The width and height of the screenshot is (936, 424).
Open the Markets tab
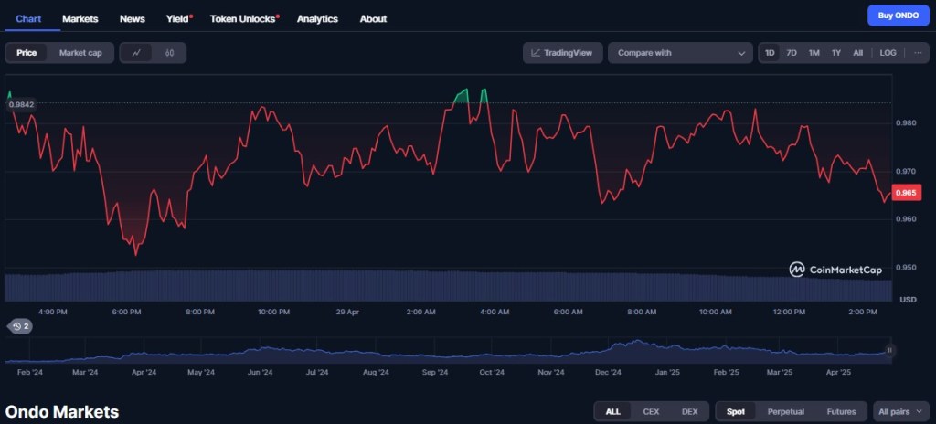80,18
